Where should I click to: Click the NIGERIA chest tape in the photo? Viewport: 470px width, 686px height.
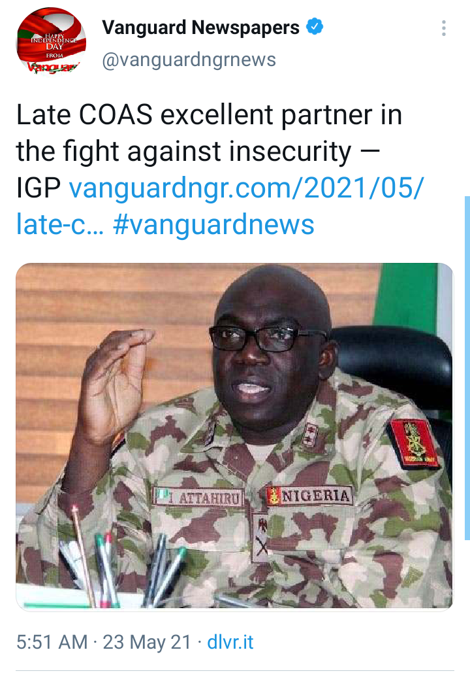(x=309, y=496)
